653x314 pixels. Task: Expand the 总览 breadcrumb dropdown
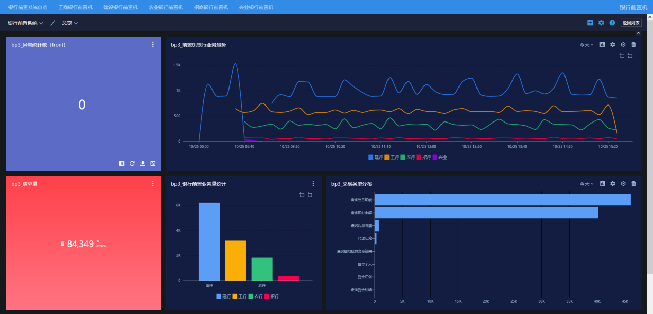69,23
